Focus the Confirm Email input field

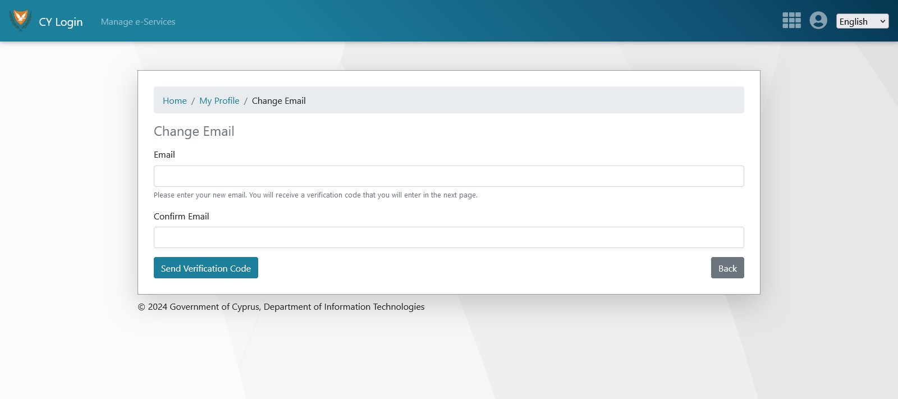click(448, 237)
